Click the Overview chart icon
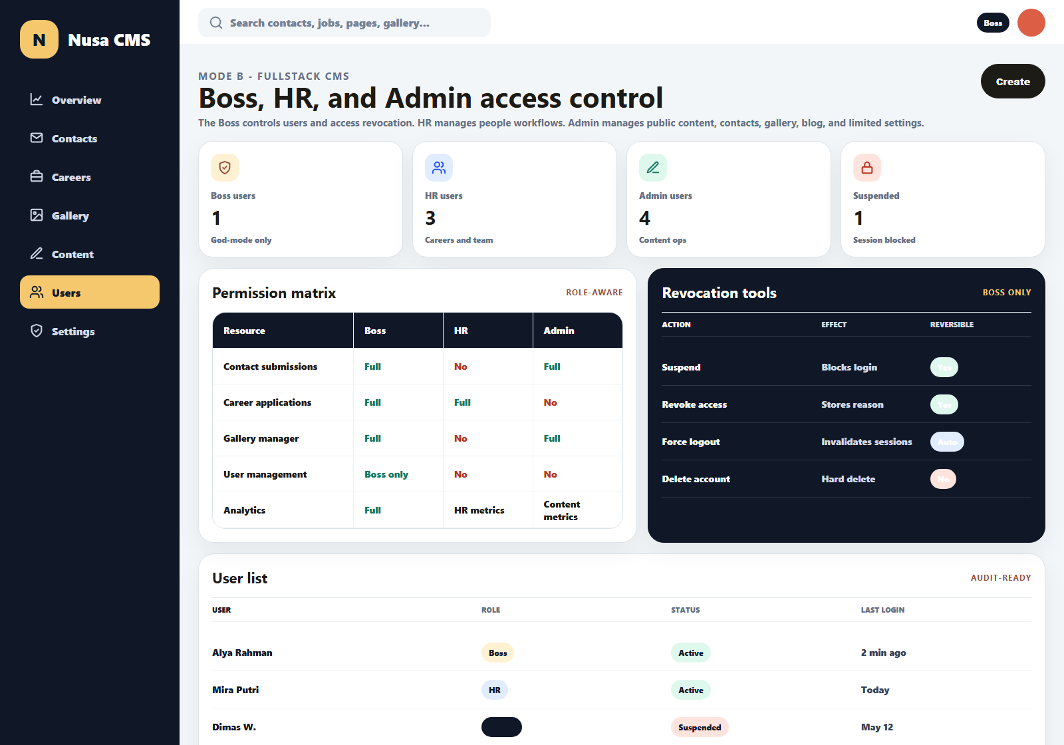 click(x=37, y=99)
